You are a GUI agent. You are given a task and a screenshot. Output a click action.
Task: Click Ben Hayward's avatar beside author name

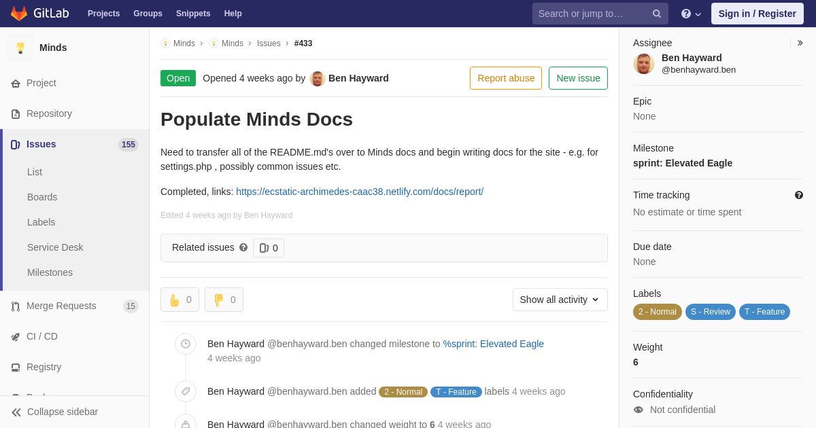point(318,78)
